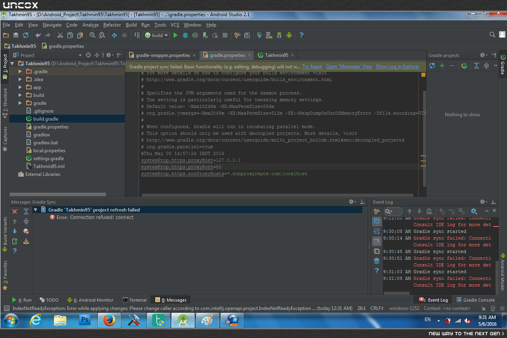Toggle the checkmark icon in the Event Log sidebar
Image resolution: width=507 pixels, height=338 pixels.
(x=377, y=251)
